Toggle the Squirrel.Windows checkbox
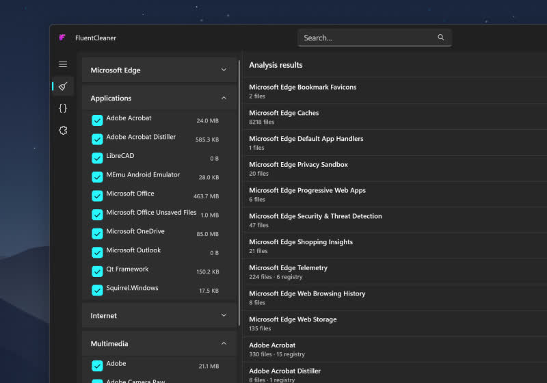This screenshot has width=547, height=383. [97, 290]
